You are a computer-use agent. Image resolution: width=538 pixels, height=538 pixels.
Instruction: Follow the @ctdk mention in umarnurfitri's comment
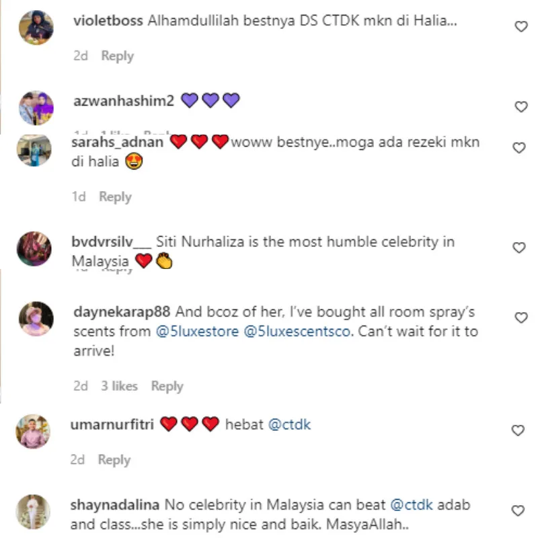click(x=290, y=424)
